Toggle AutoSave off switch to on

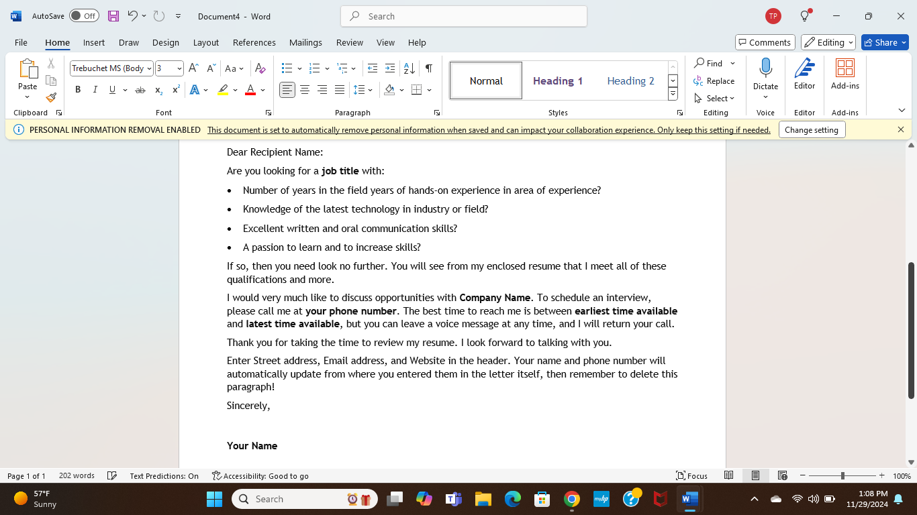tap(84, 15)
